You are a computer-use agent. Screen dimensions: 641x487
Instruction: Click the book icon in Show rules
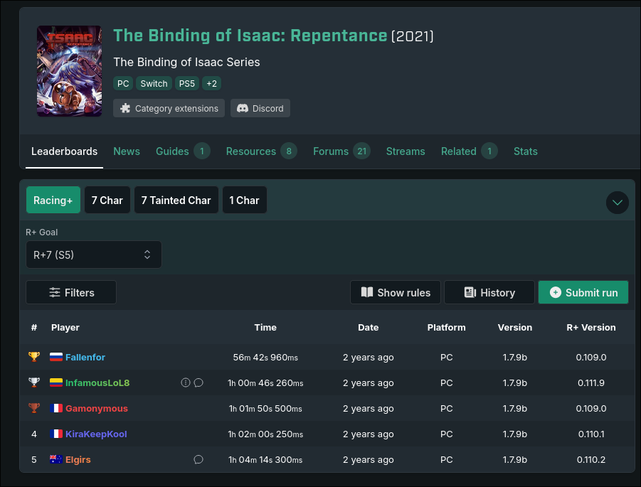pos(367,292)
